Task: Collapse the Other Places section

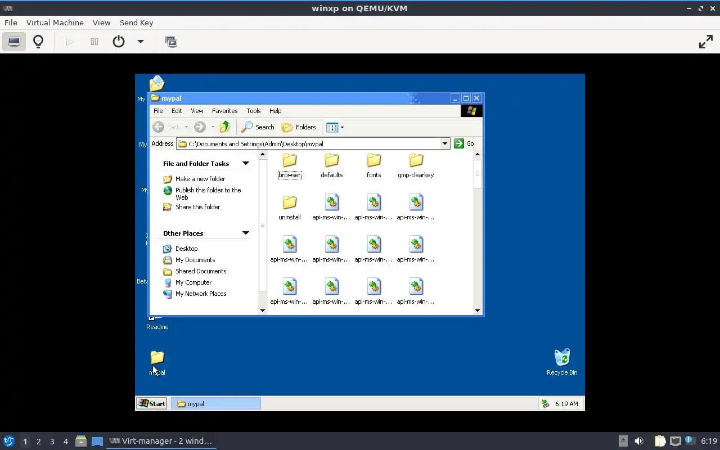Action: 246,233
